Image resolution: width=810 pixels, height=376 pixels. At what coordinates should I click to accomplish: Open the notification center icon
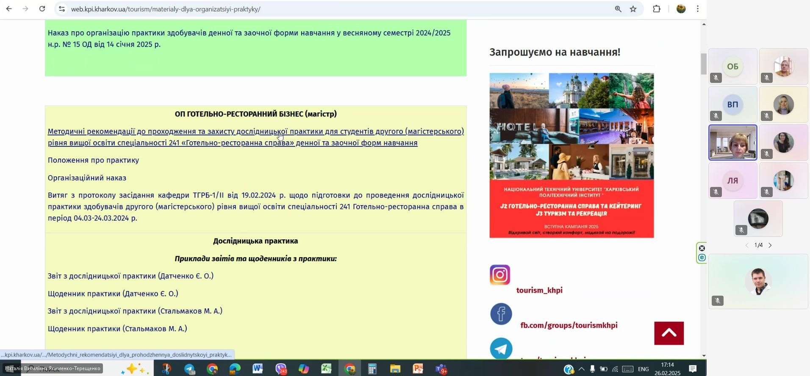click(x=693, y=369)
